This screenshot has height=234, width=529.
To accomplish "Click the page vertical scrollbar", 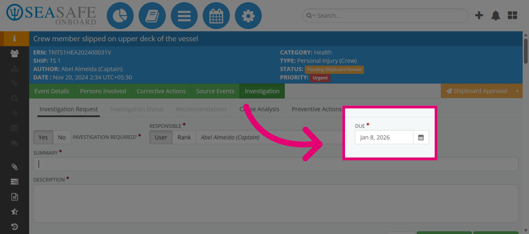I will coord(526,51).
